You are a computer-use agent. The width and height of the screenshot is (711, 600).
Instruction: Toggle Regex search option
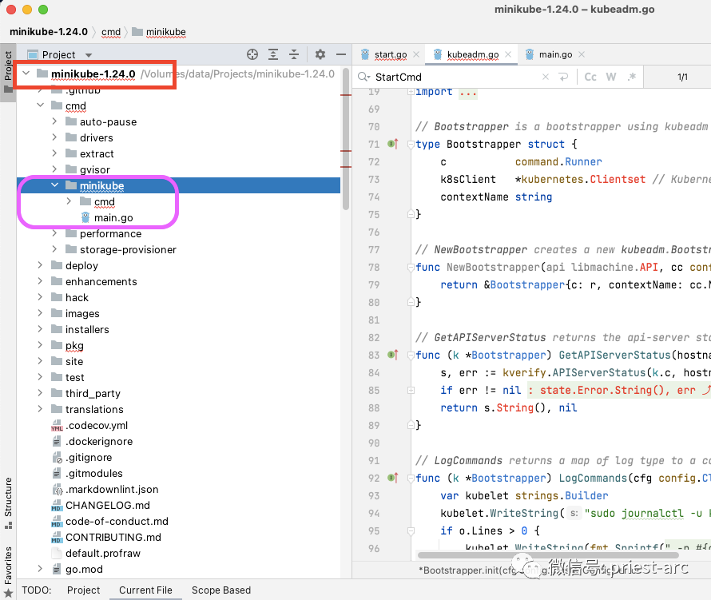[631, 77]
